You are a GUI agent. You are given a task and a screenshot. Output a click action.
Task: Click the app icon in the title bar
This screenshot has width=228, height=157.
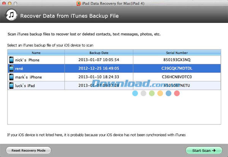[78, 3]
